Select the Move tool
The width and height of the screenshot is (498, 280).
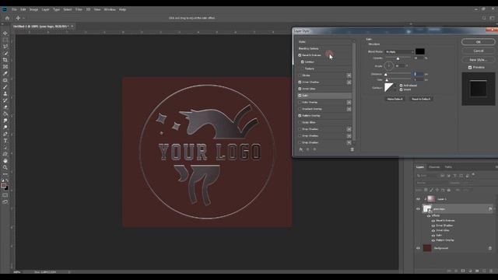pyautogui.click(x=5, y=33)
